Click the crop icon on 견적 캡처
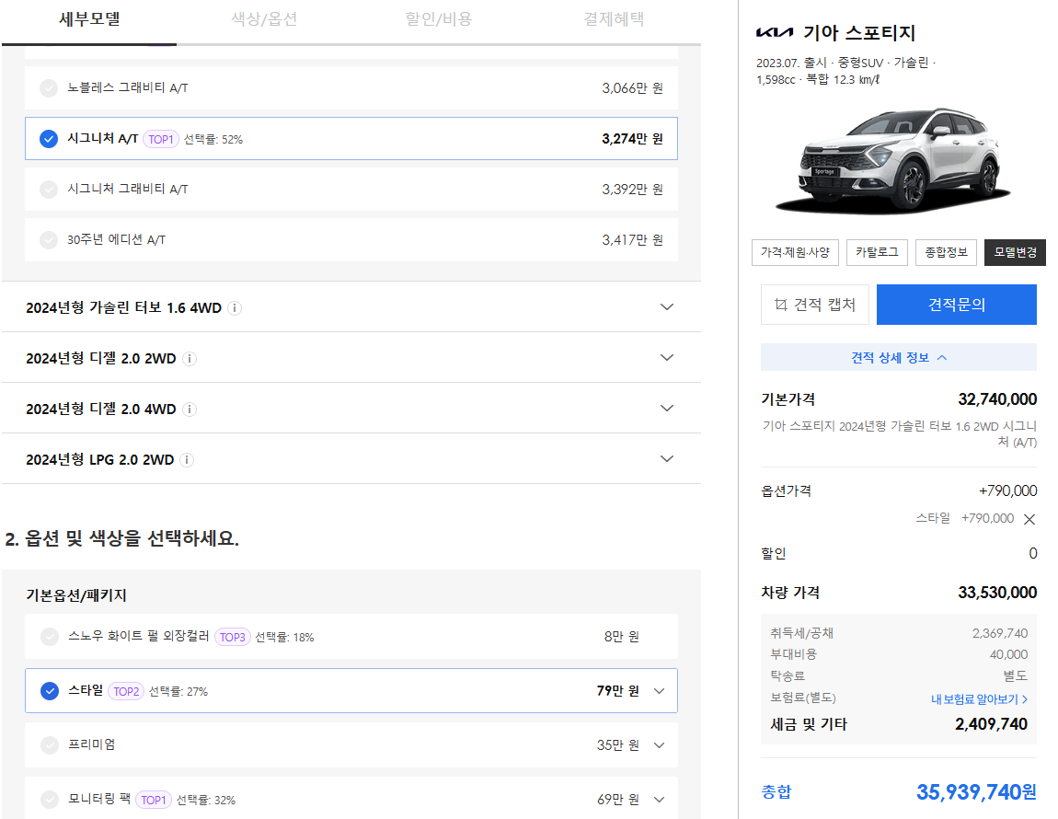1058x819 pixels. point(781,305)
